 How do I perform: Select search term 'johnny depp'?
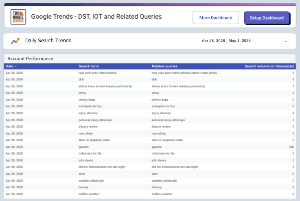coord(87,100)
